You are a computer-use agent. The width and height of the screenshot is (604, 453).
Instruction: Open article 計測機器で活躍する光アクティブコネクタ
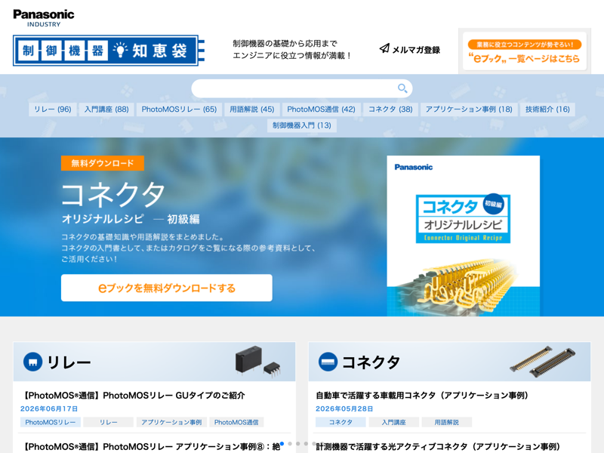click(439, 447)
